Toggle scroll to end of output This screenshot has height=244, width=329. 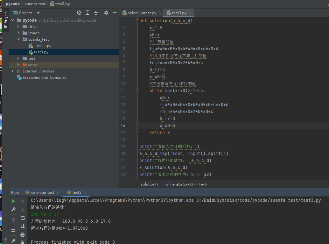23,226
